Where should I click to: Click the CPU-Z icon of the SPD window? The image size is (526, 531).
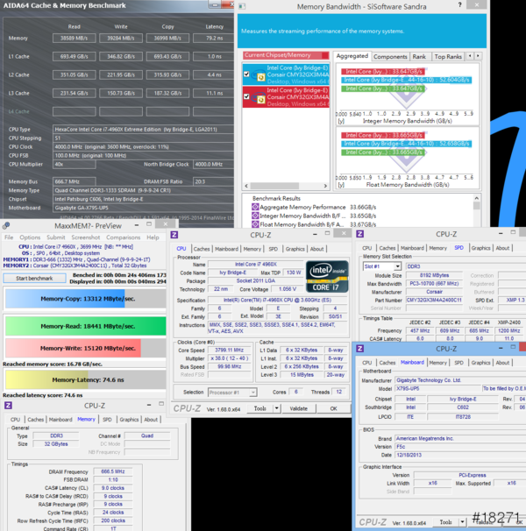click(x=360, y=234)
